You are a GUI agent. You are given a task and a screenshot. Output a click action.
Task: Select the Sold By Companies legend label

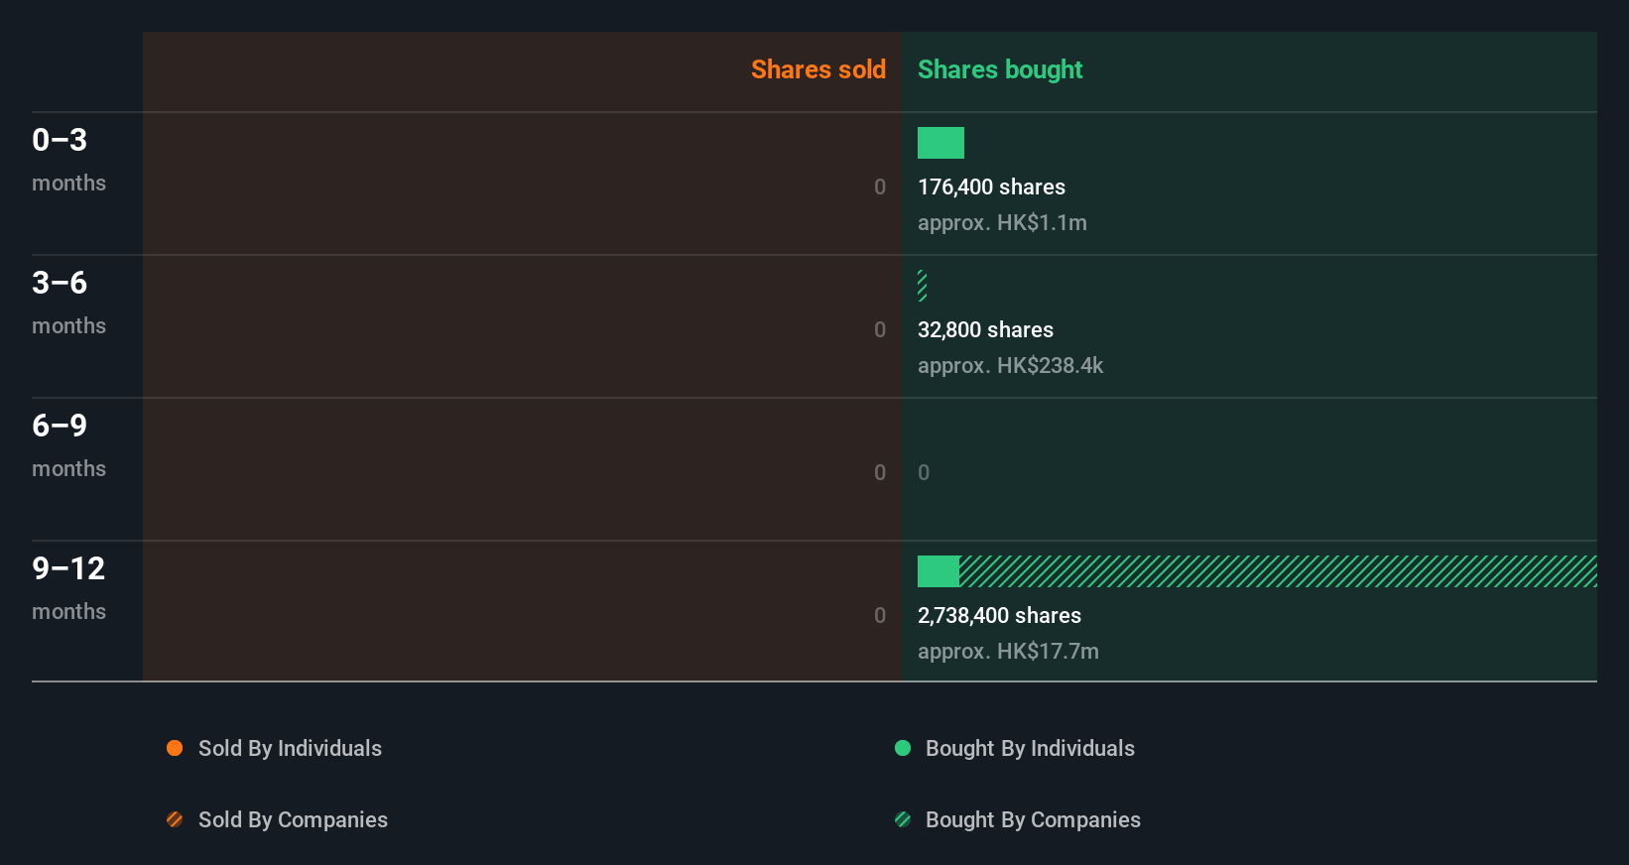(293, 819)
